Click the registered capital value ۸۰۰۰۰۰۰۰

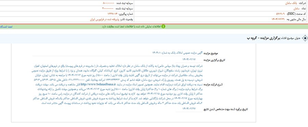108,3
